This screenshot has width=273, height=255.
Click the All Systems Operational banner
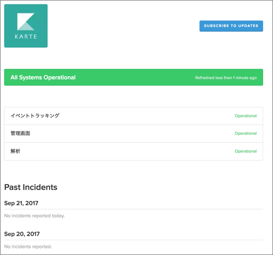point(134,77)
